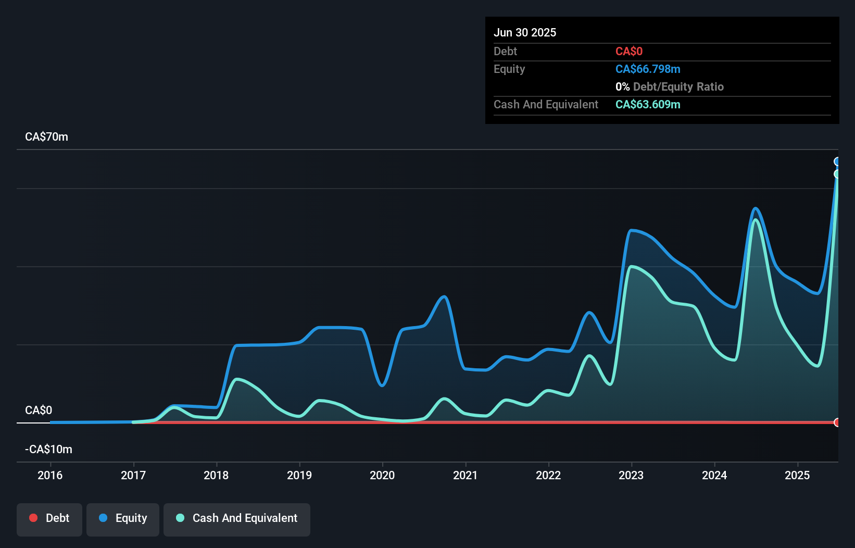The width and height of the screenshot is (855, 548).
Task: Select the 2018 tick label on the timeline
Action: 216,475
